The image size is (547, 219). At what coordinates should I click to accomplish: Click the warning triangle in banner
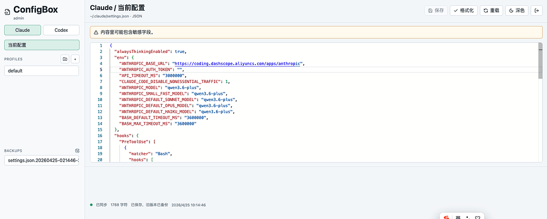click(96, 32)
